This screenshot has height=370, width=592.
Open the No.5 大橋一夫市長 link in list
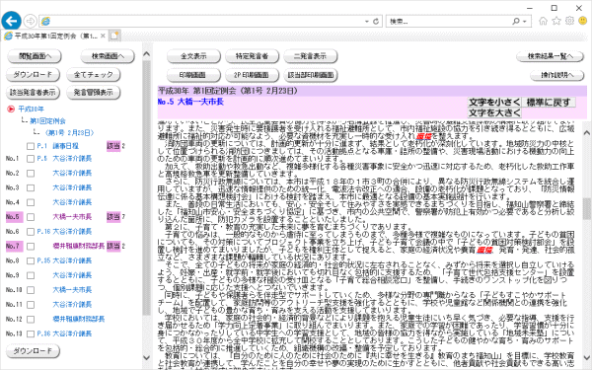click(72, 217)
